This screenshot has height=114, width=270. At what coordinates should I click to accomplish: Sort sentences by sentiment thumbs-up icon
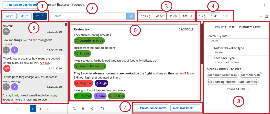9,16
